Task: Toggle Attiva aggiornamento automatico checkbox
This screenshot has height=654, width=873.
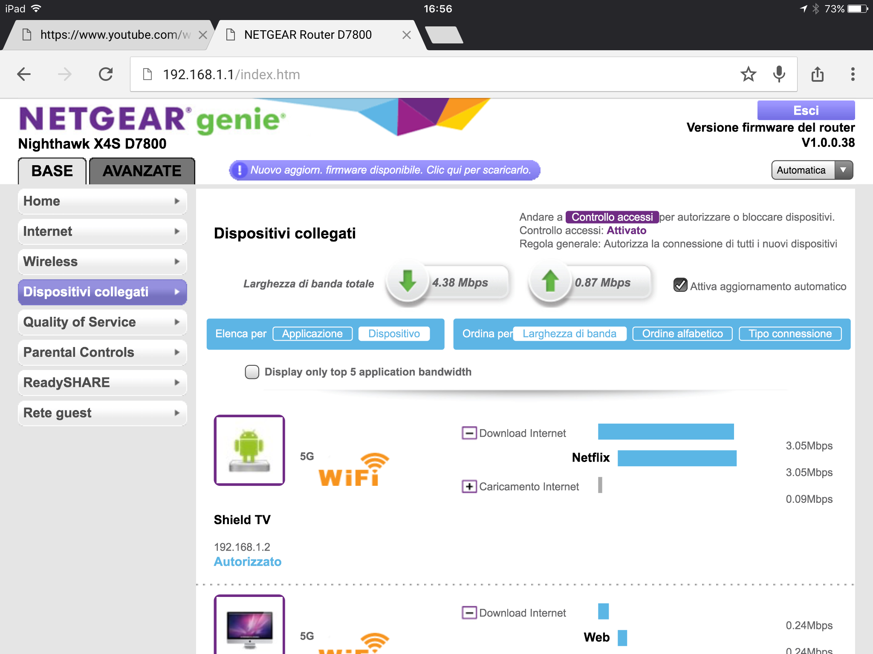Action: (x=680, y=285)
